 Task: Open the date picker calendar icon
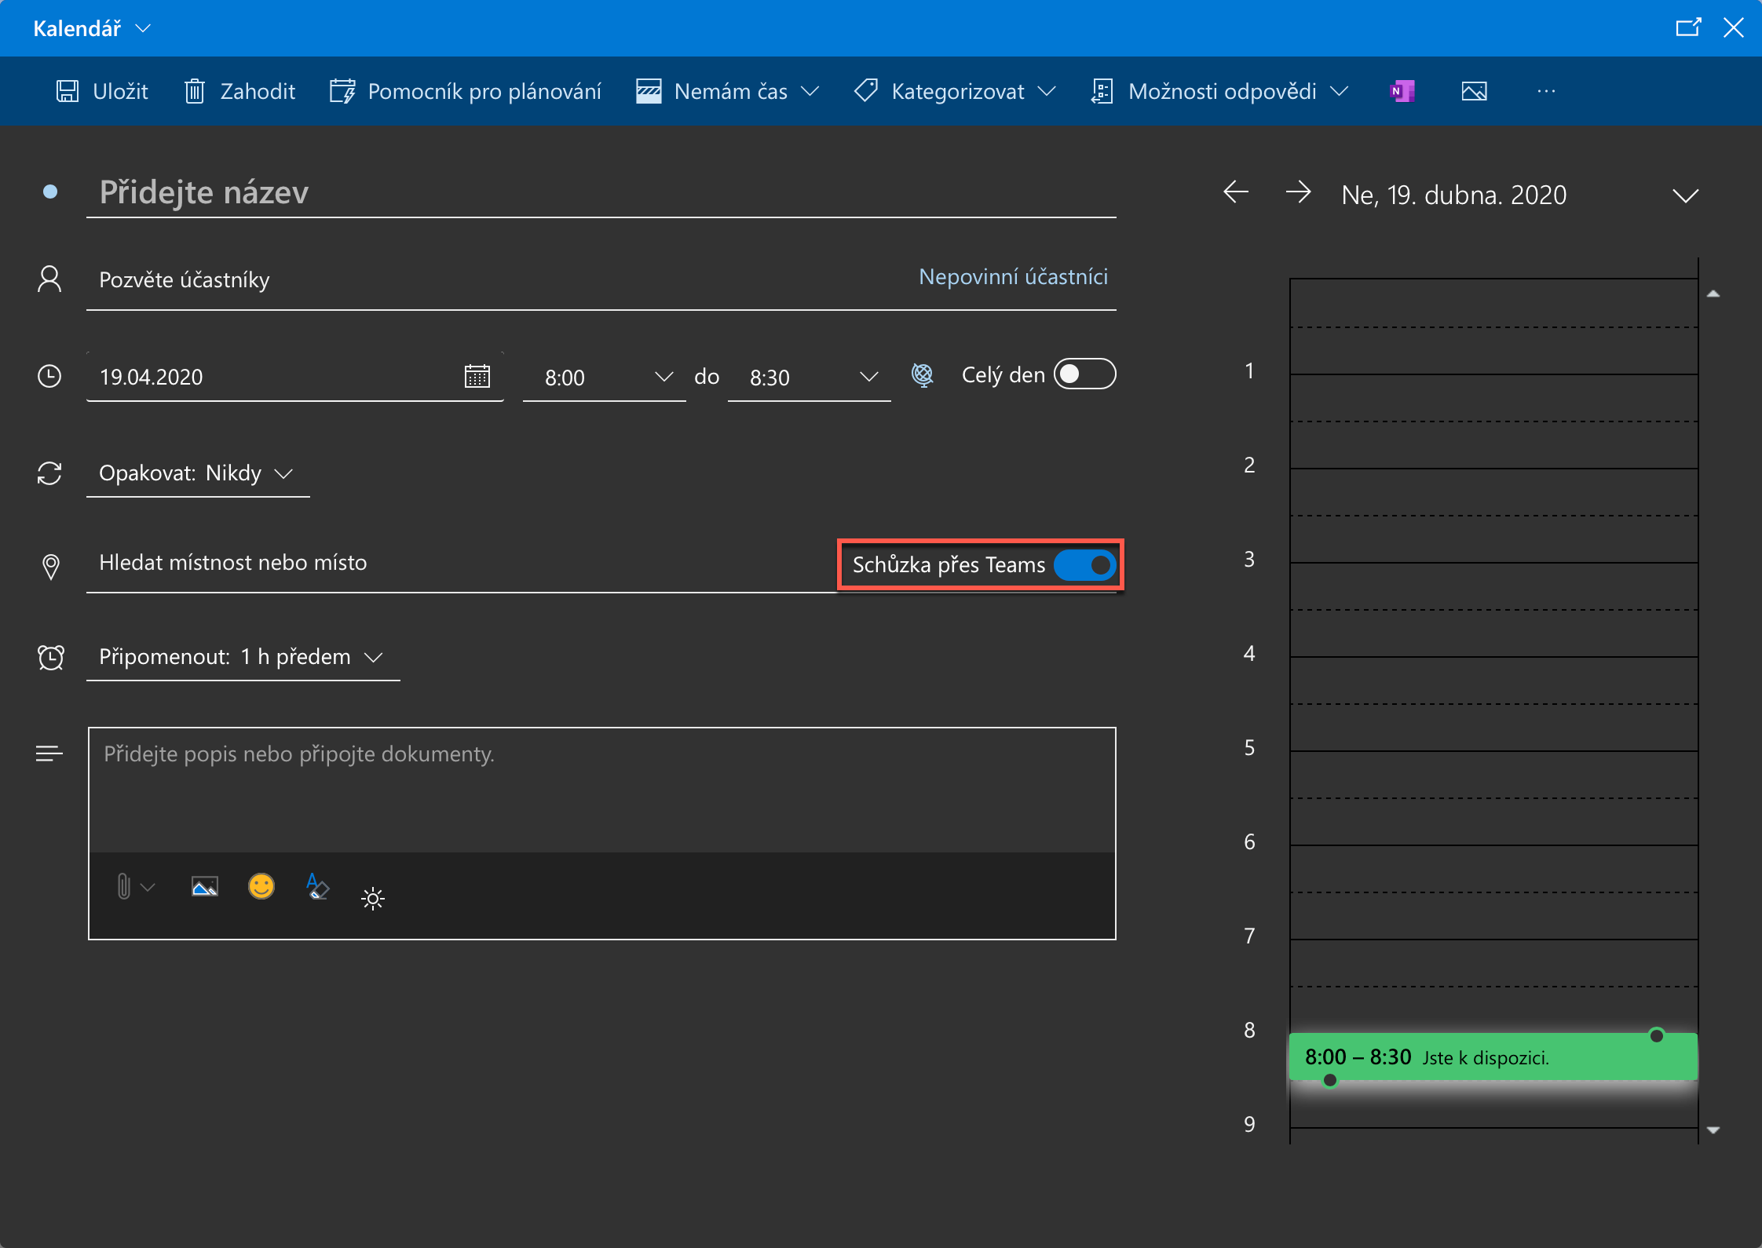(x=477, y=377)
